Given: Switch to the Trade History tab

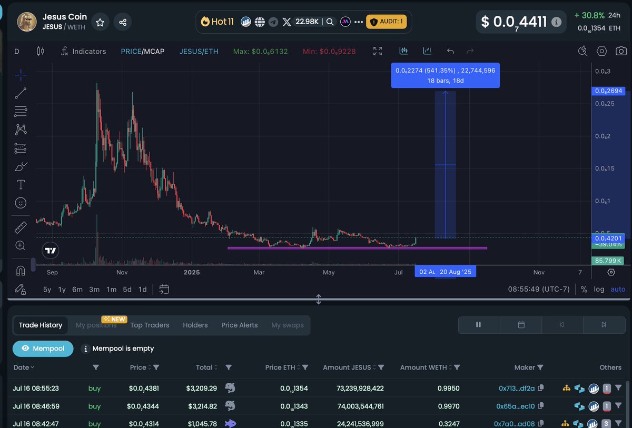Looking at the screenshot, I should coord(41,325).
